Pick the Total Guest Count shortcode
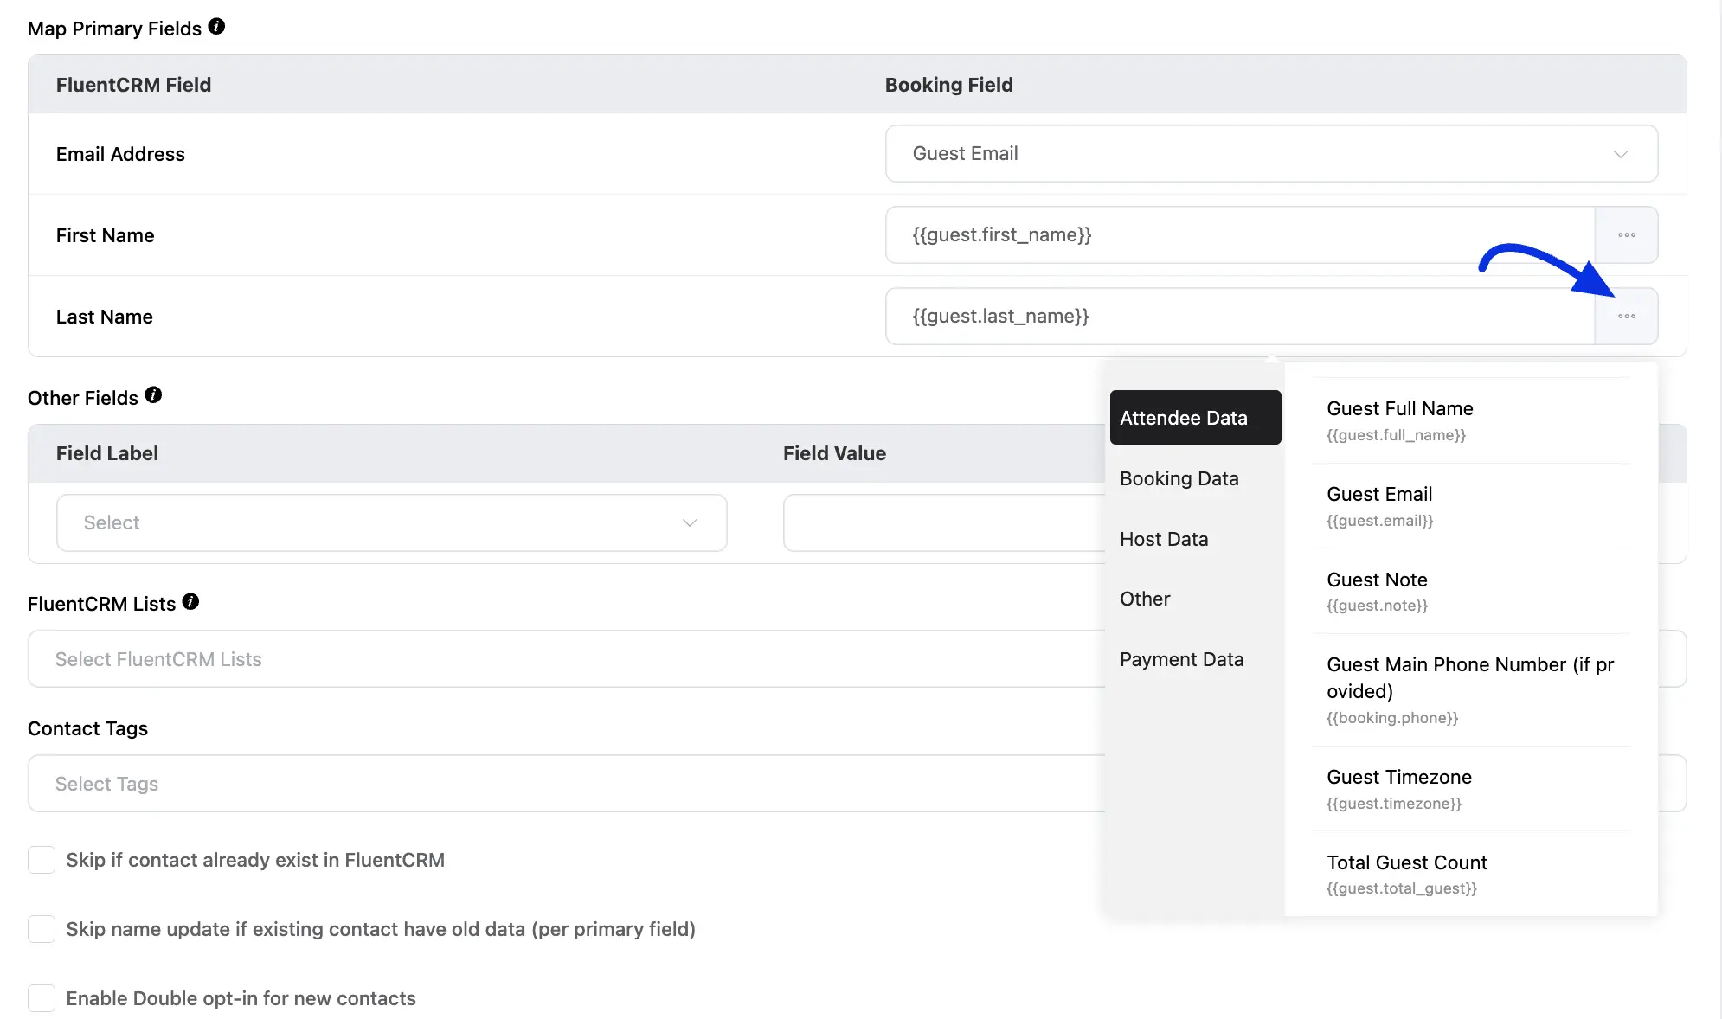This screenshot has height=1019, width=1722. tap(1406, 874)
